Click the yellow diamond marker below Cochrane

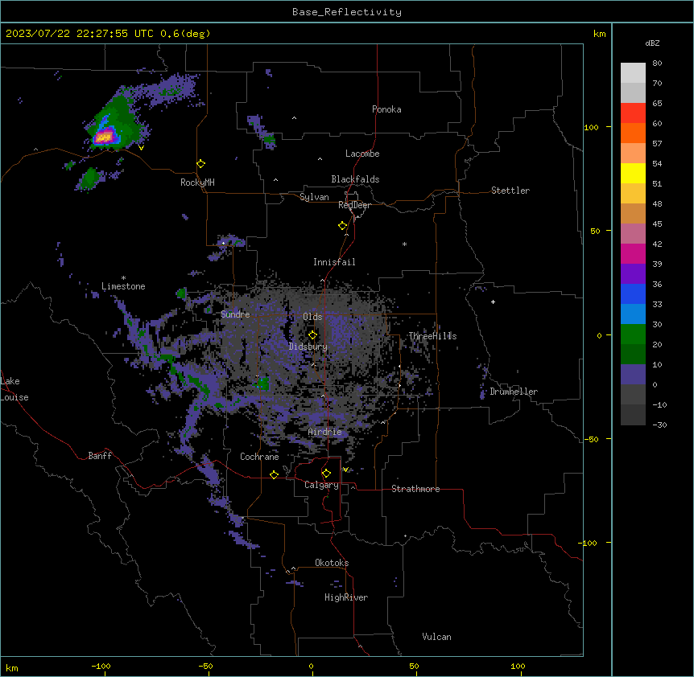point(274,474)
